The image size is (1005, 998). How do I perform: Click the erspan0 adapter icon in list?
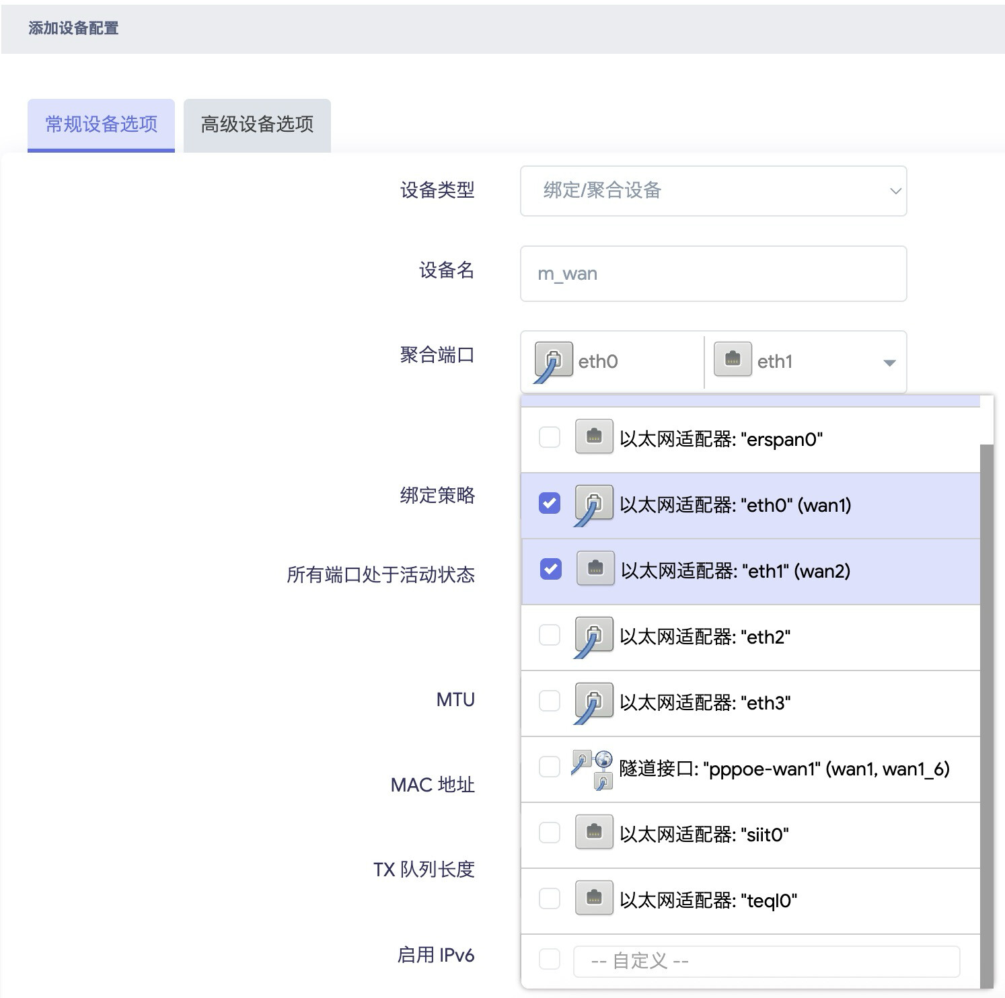[x=593, y=437]
